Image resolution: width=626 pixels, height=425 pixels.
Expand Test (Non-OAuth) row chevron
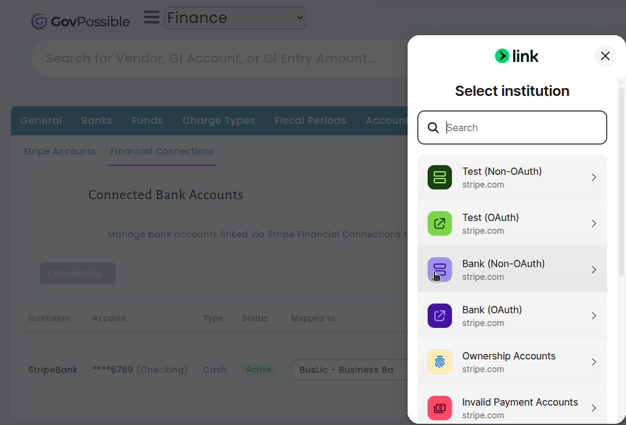594,177
